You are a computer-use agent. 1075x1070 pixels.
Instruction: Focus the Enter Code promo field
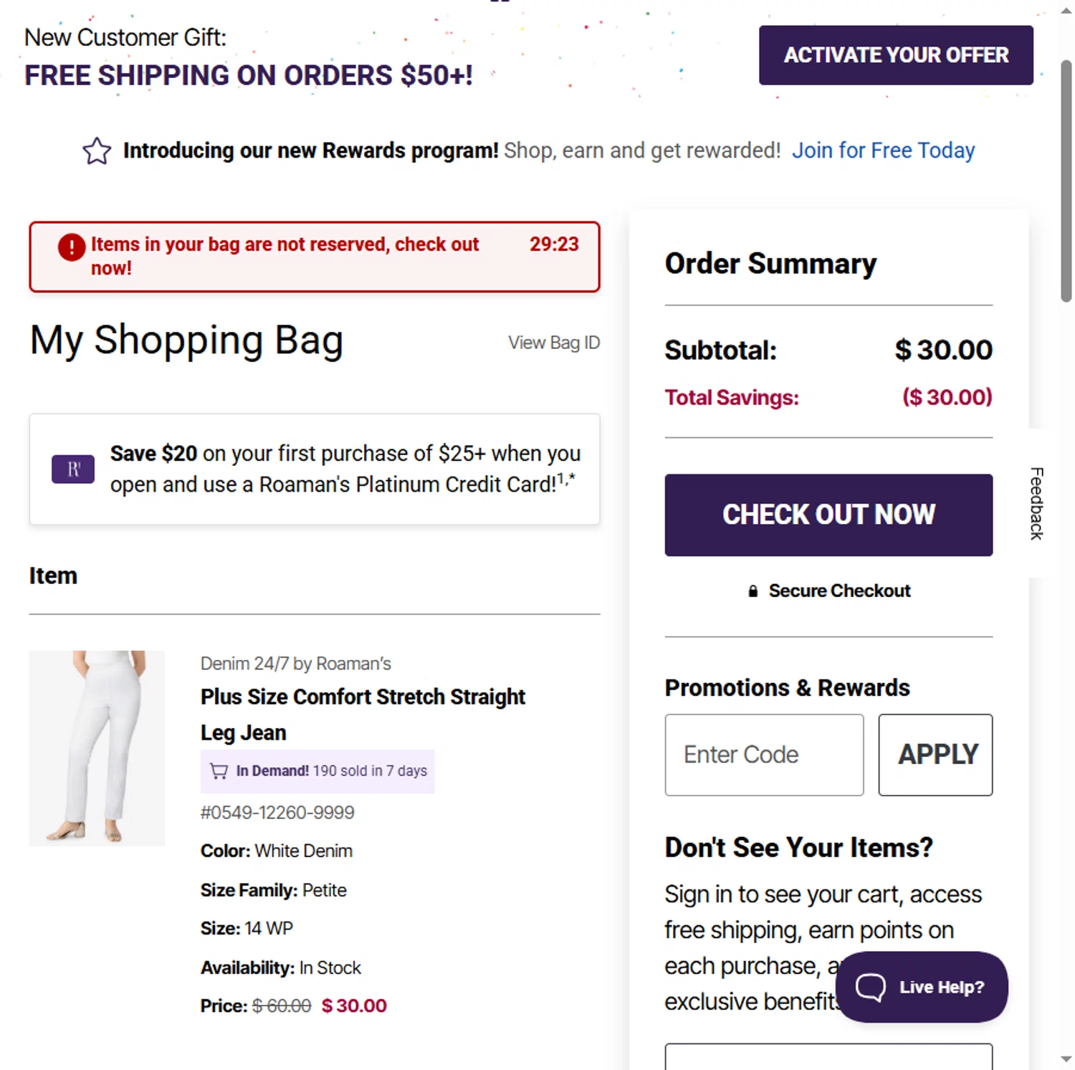point(764,755)
